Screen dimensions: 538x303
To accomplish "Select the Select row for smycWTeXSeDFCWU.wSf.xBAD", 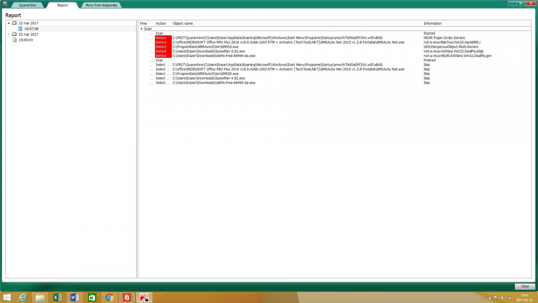I will [335, 65].
